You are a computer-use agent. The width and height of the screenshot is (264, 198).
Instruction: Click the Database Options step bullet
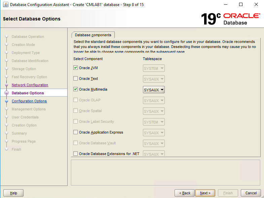click(x=7, y=93)
